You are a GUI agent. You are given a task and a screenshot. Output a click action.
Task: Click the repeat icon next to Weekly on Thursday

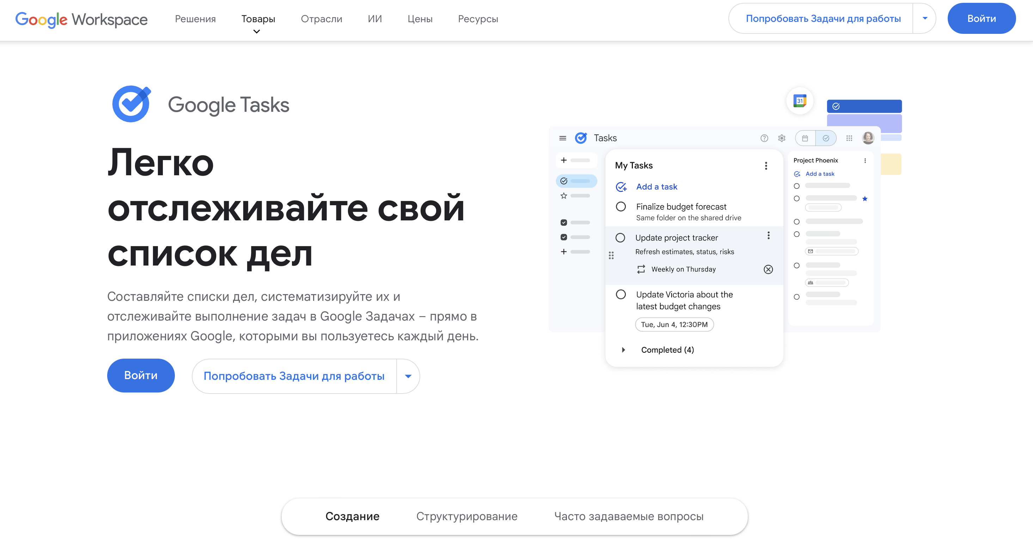click(x=641, y=269)
